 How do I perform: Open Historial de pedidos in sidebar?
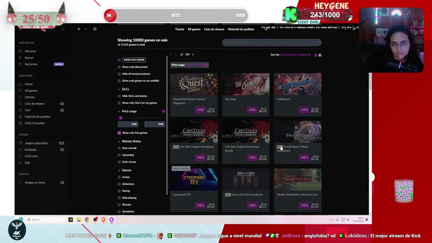point(37,117)
